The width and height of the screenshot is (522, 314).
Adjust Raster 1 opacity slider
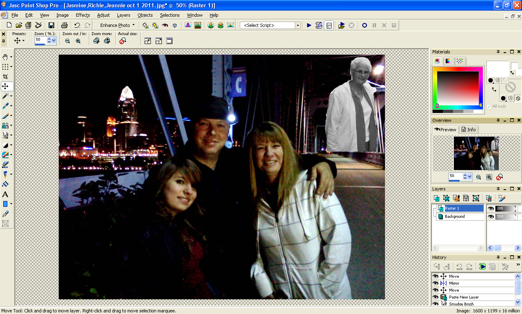click(506, 208)
